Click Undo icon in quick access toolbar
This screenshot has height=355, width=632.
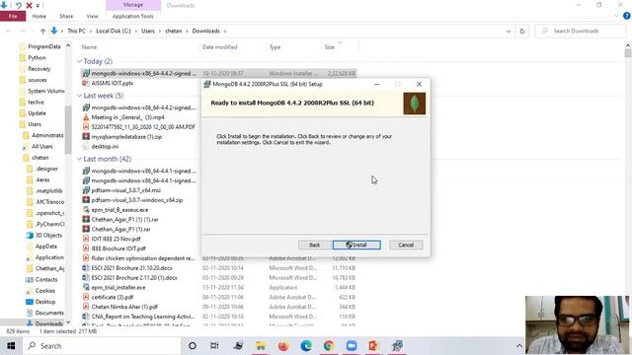(18, 5)
